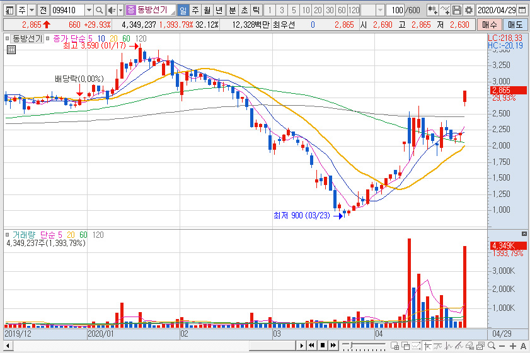Image resolution: width=530 pixels, height=353 pixels.
Task: Click the speaker sound icon
Action: coord(112,10)
